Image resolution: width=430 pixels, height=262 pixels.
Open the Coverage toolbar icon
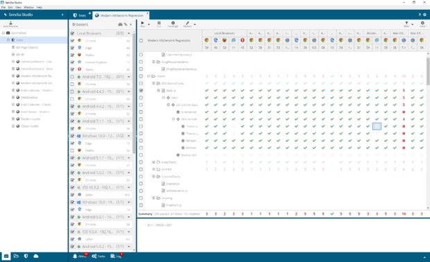(173, 23)
